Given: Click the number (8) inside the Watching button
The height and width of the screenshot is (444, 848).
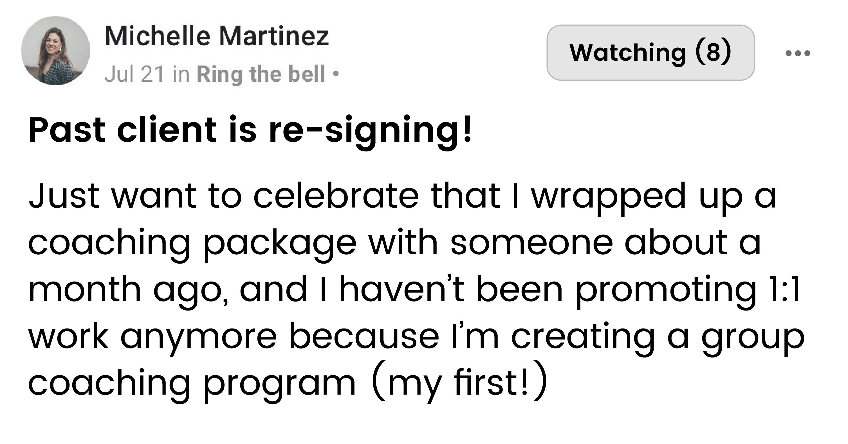Looking at the screenshot, I should tap(714, 53).
